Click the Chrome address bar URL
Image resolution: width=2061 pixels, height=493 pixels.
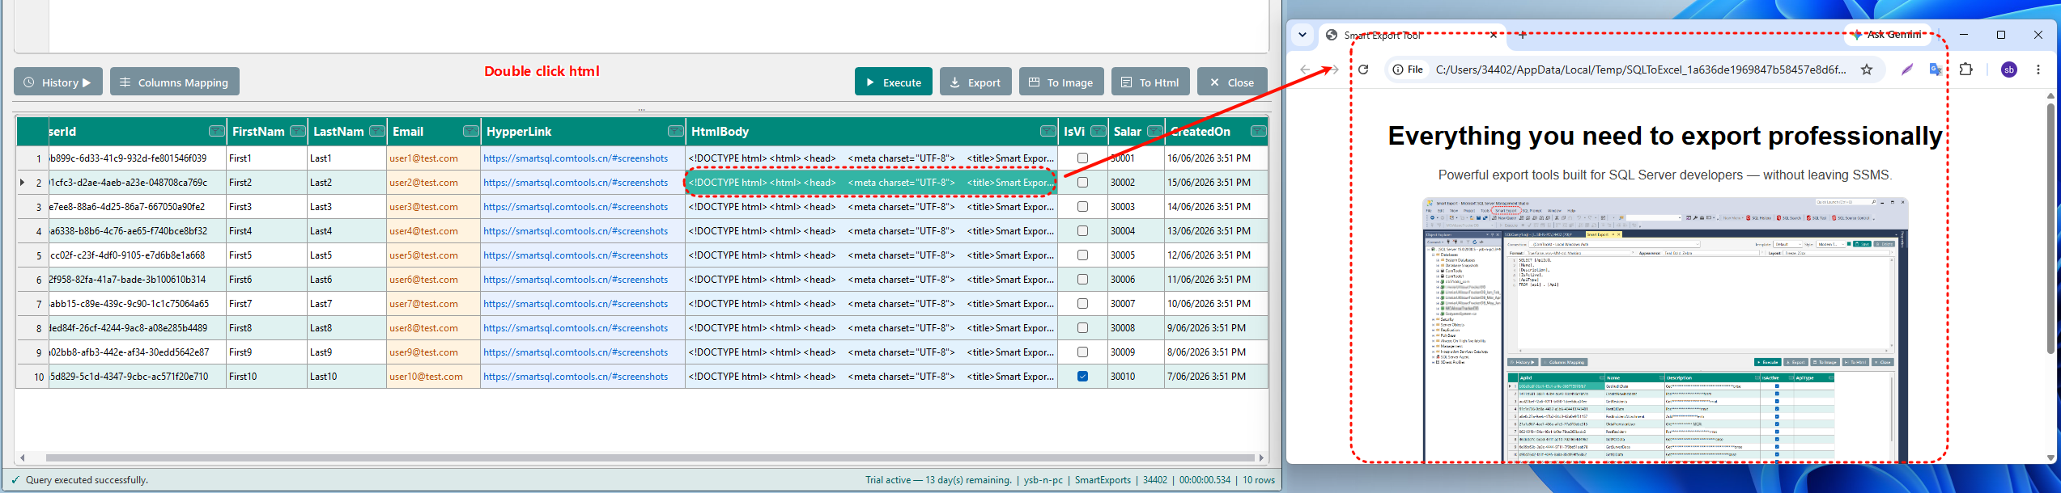[1641, 70]
